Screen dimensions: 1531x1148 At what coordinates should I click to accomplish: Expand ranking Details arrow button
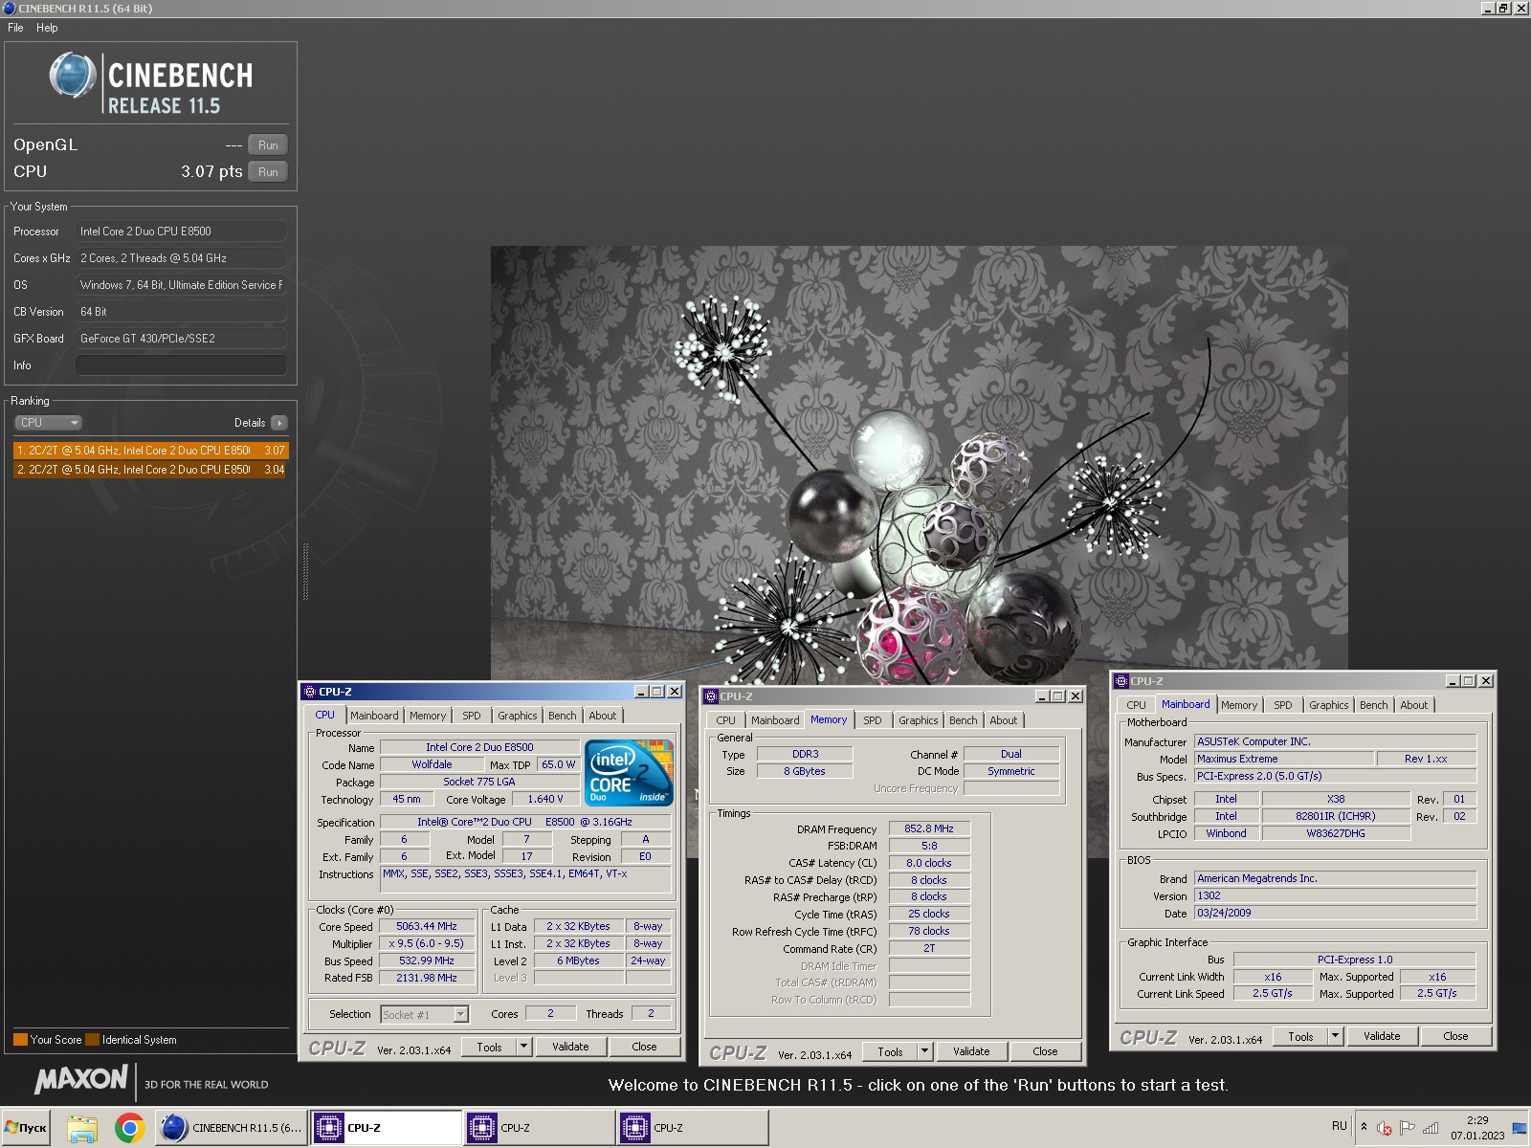click(279, 423)
